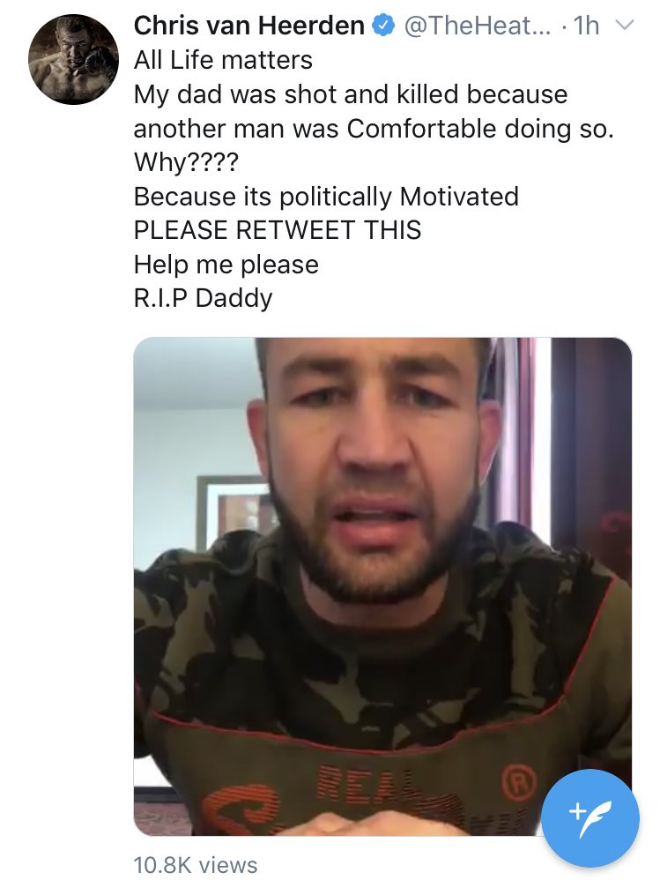The image size is (660, 880).
Task: Tap the 'R.I.P Daddy' text line
Action: coord(203,298)
